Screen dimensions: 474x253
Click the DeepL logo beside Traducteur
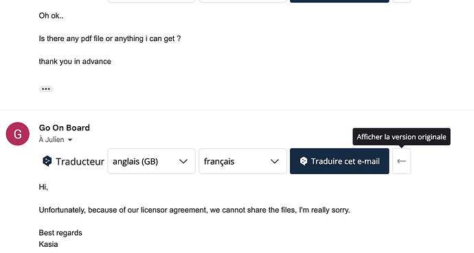47,161
